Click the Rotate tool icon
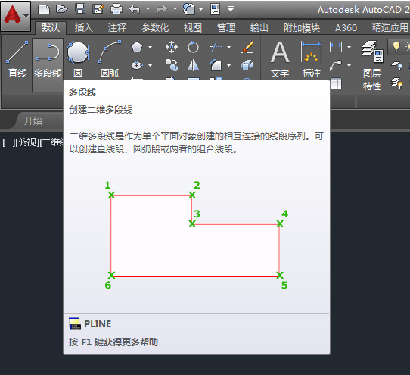Screen dimensions: 410x375 point(193,47)
